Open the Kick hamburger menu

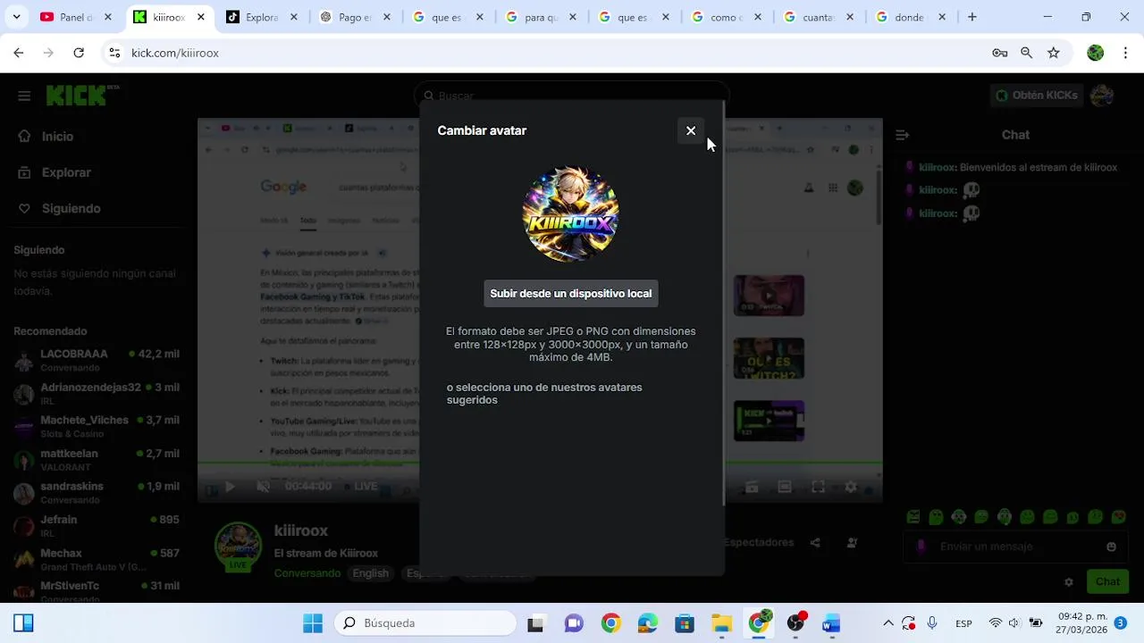click(x=24, y=96)
